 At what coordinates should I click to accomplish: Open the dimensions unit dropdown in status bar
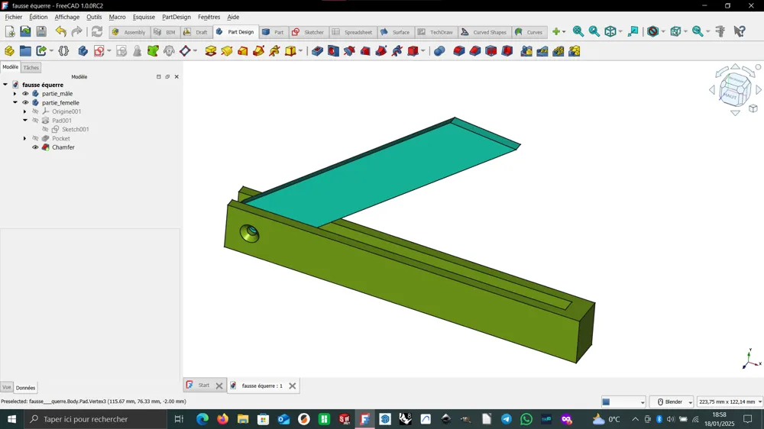tap(730, 402)
